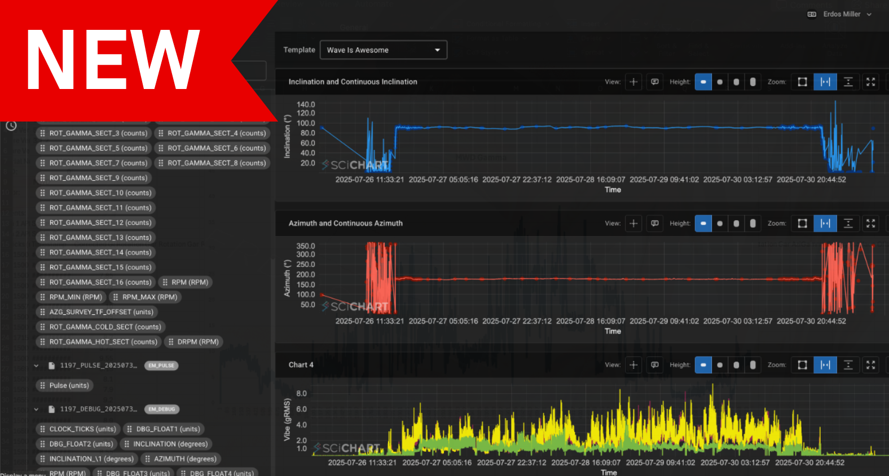Toggle tooltip view on Azimuth chart
This screenshot has height=476, width=889.
pyautogui.click(x=655, y=223)
